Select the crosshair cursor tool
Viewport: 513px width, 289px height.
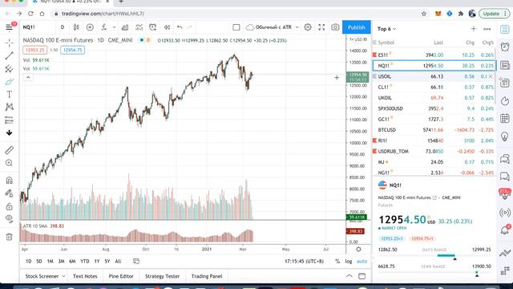pos(9,43)
